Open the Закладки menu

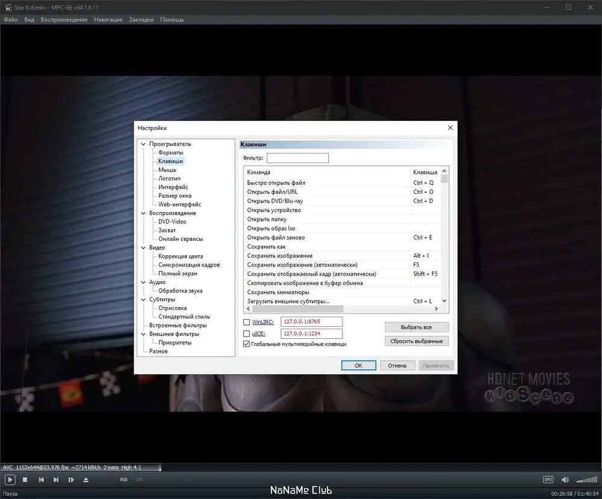coord(141,20)
